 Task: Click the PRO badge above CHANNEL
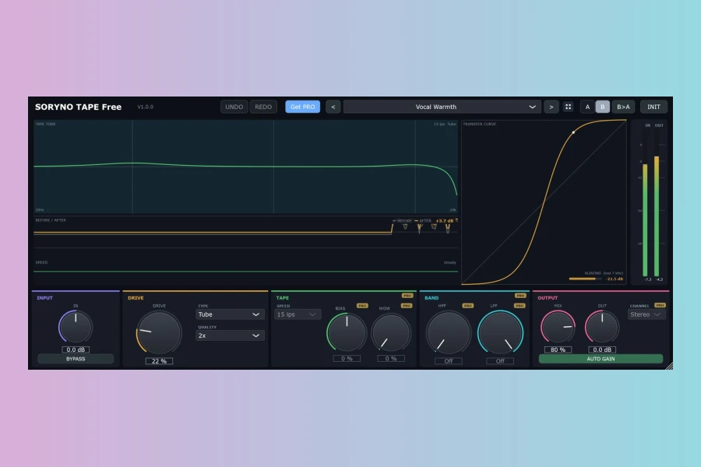(660, 305)
